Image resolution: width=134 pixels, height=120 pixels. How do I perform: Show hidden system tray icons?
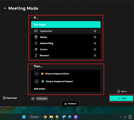(x=120, y=117)
